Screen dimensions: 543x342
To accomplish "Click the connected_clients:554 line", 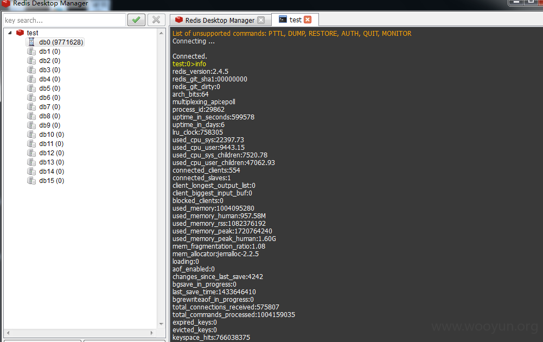I will 206,170.
